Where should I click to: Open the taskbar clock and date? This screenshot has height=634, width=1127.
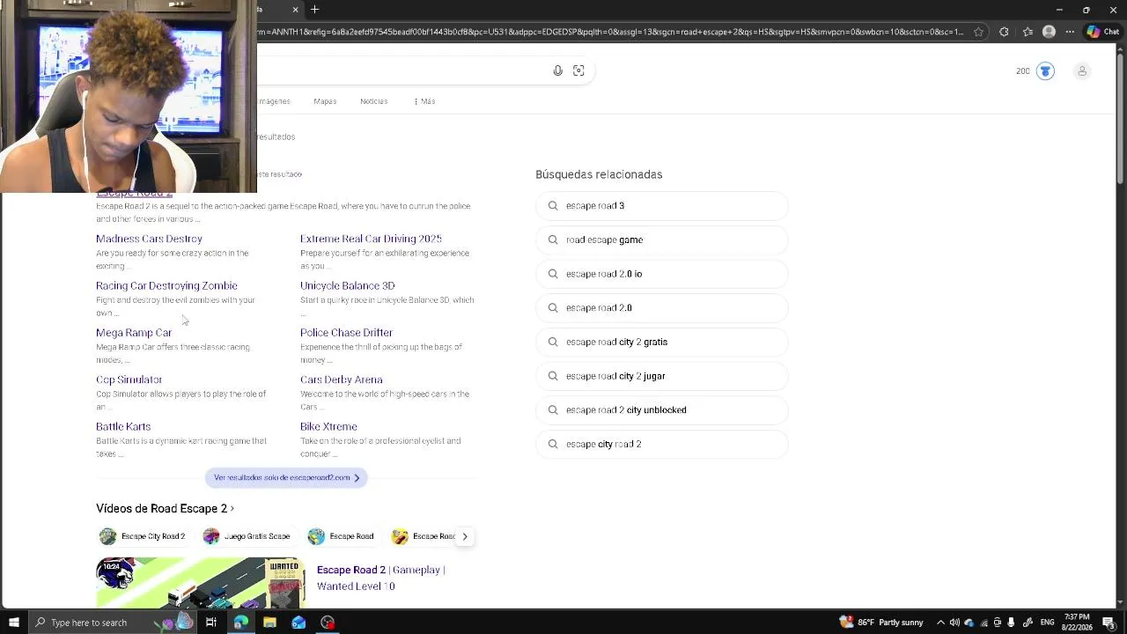[1077, 623]
